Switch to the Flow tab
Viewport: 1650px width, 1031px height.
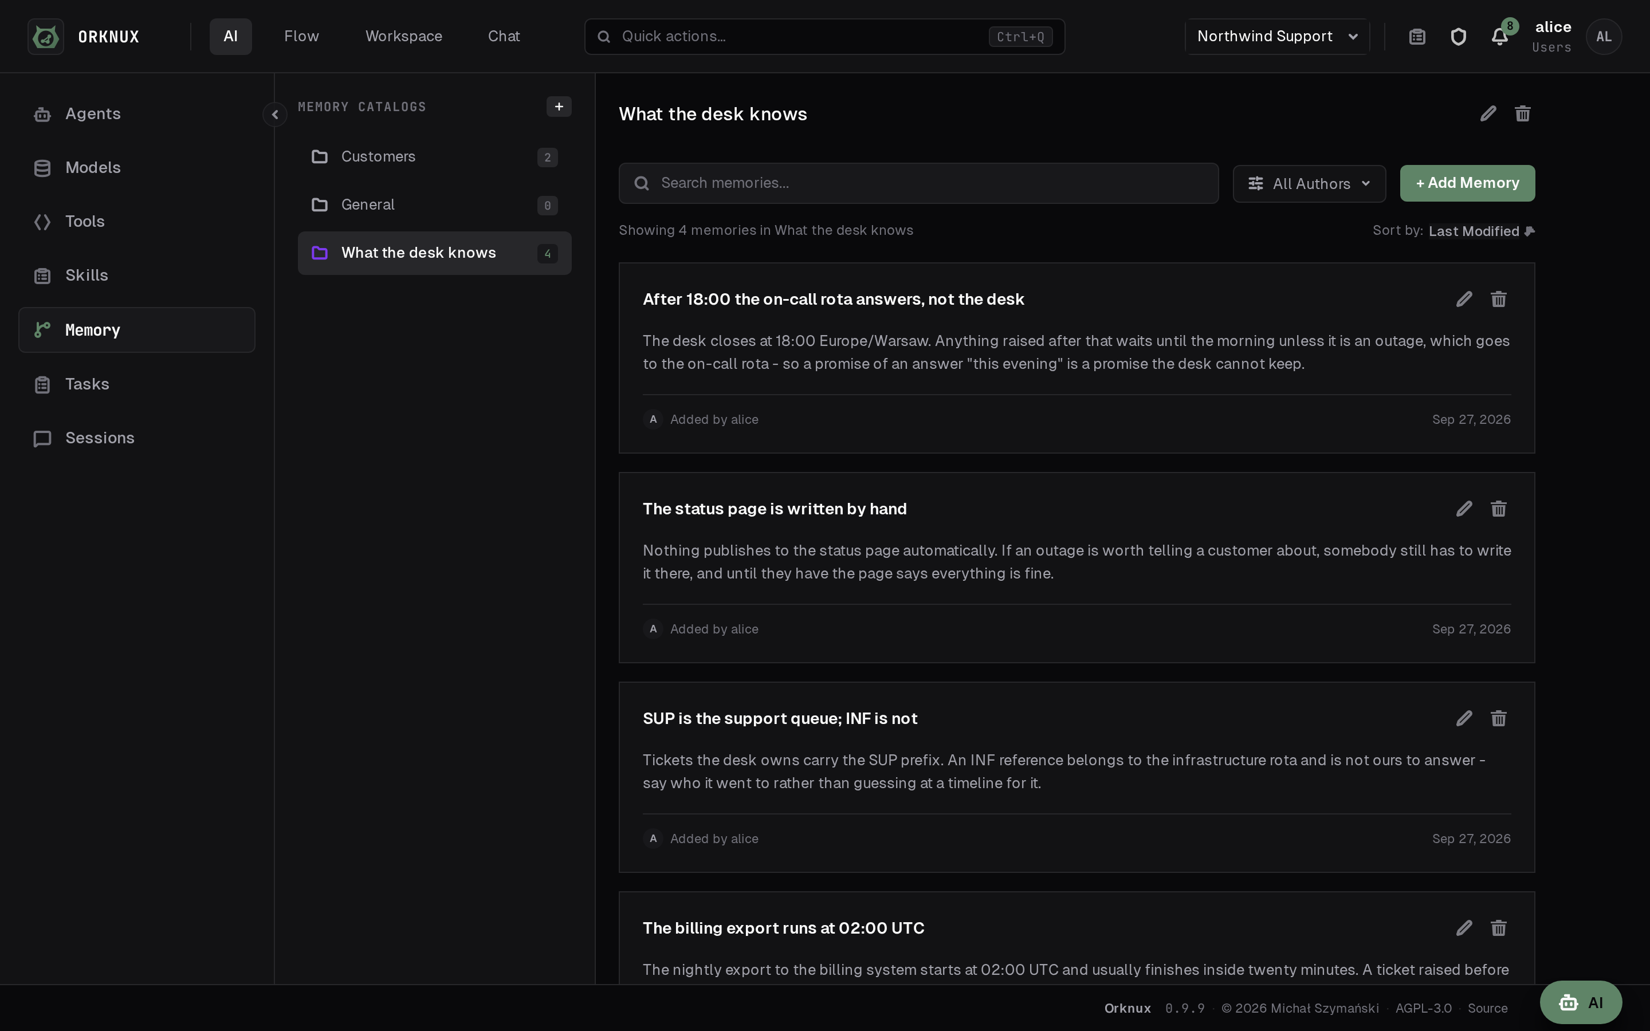tap(301, 36)
